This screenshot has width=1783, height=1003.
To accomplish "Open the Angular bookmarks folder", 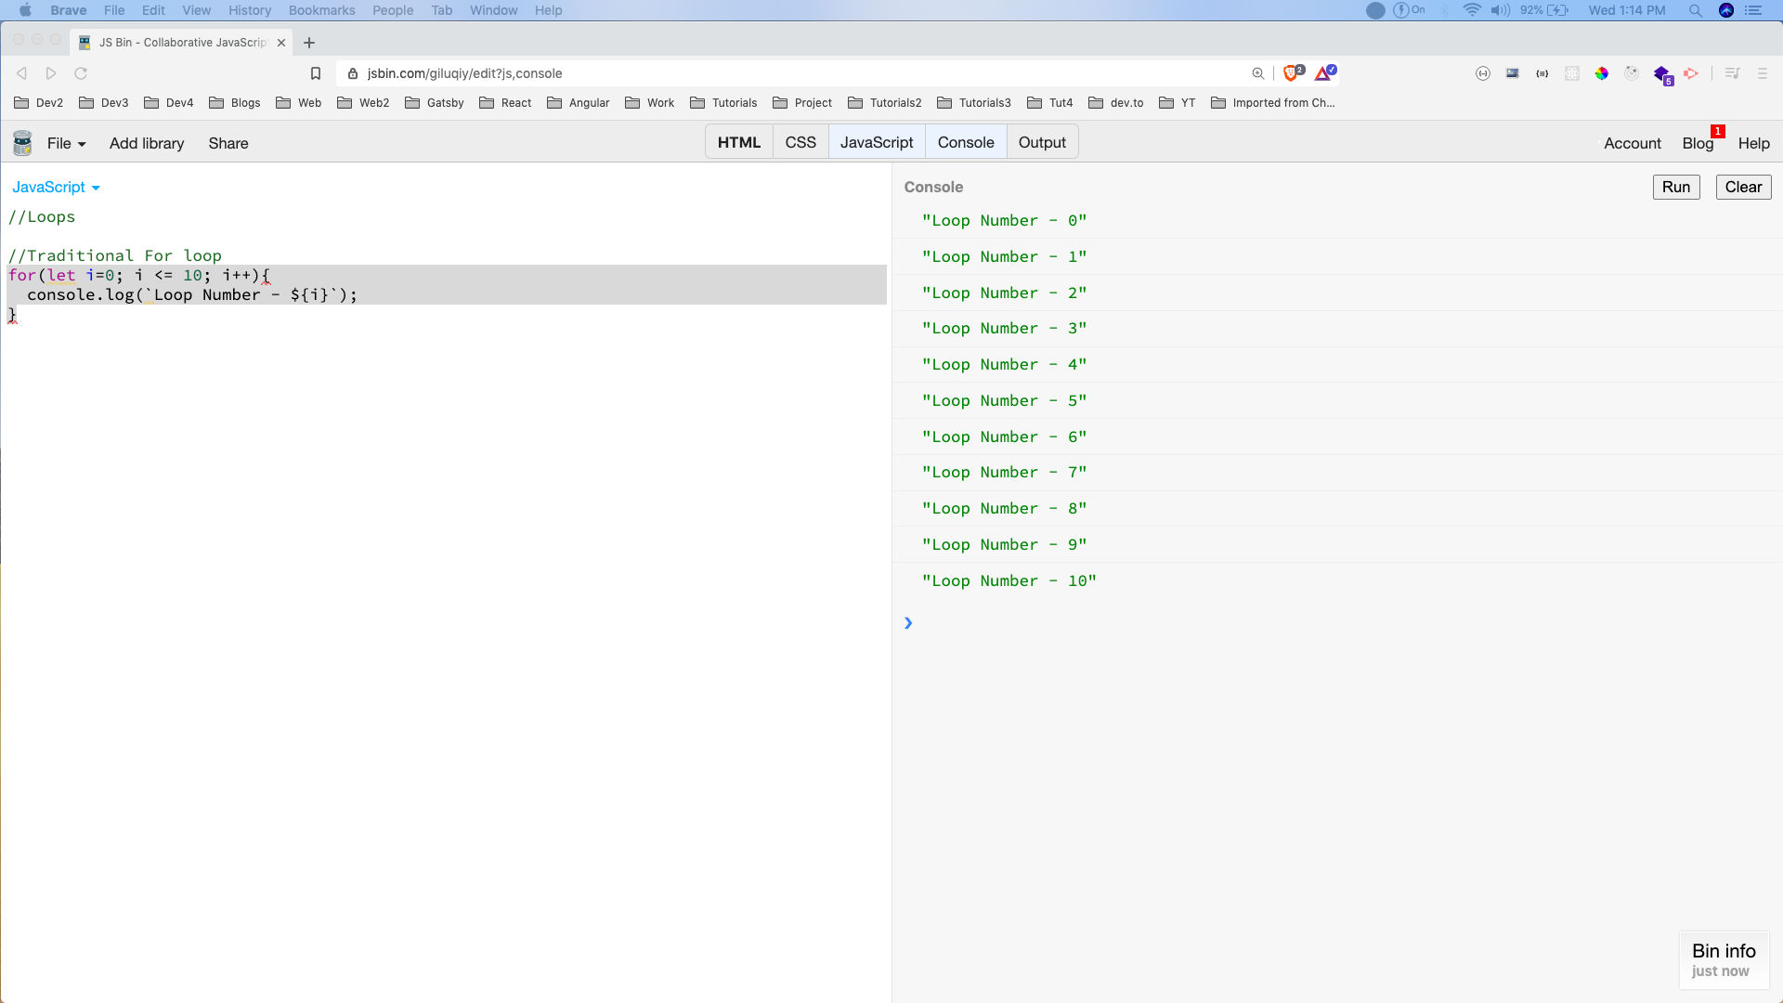I will click(578, 103).
